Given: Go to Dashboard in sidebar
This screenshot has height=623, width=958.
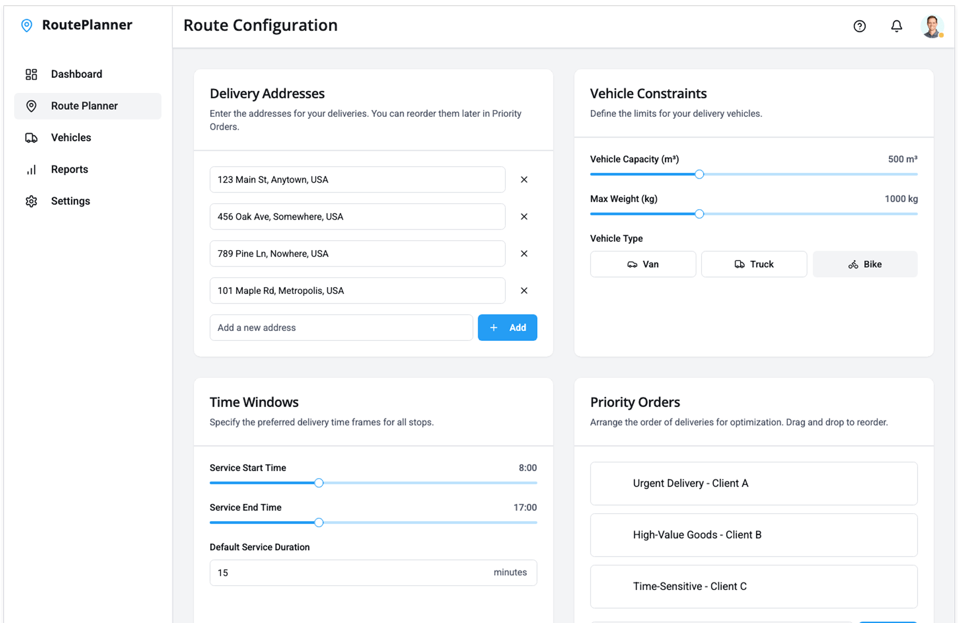Looking at the screenshot, I should tap(76, 74).
